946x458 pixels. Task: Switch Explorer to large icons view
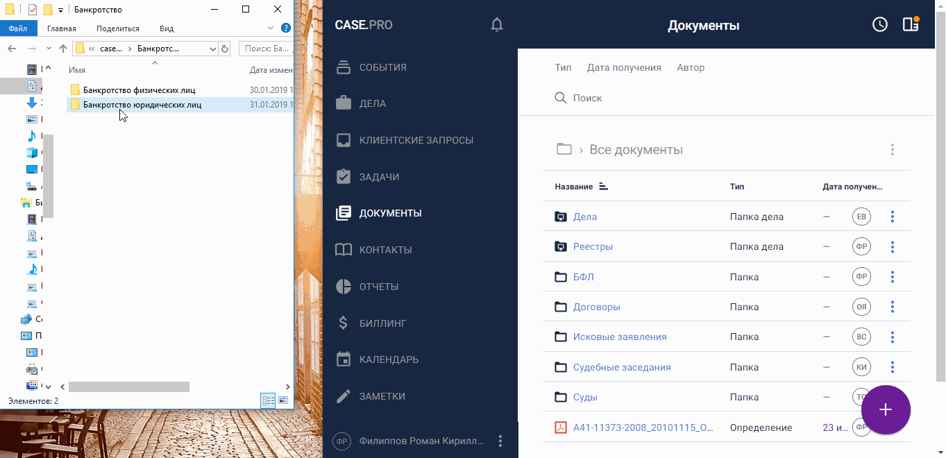[283, 400]
